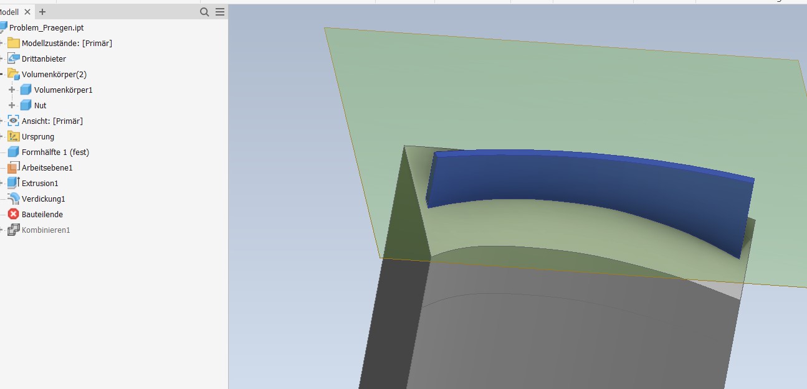The image size is (807, 389).
Task: Select the Volumenkörper(2) folder label
Action: [x=54, y=74]
